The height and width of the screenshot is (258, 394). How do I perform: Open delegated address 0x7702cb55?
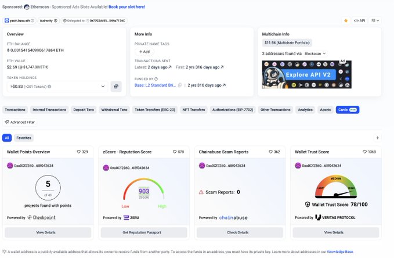point(107,21)
